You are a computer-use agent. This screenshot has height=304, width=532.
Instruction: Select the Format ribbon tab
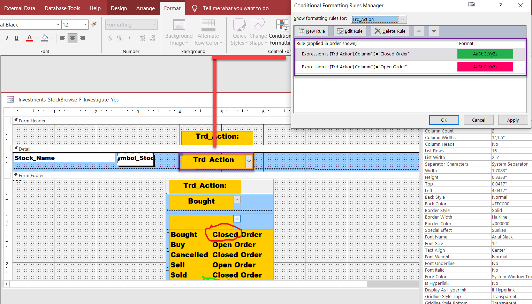pyautogui.click(x=172, y=8)
